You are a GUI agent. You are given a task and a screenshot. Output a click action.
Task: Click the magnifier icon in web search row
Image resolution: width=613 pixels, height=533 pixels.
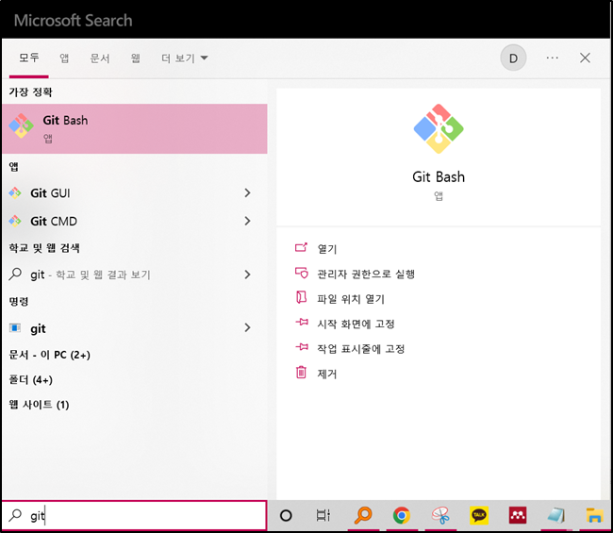click(x=15, y=274)
